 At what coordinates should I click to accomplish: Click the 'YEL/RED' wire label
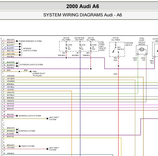pos(10,90)
